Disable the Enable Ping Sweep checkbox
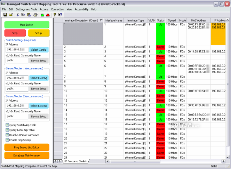Screen dimensions: 231x169 point(7,140)
